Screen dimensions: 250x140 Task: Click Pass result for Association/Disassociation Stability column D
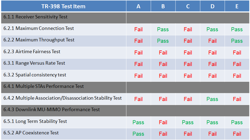tap(212, 99)
